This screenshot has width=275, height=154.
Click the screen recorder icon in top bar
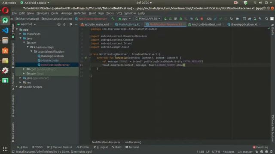coord(236,3)
